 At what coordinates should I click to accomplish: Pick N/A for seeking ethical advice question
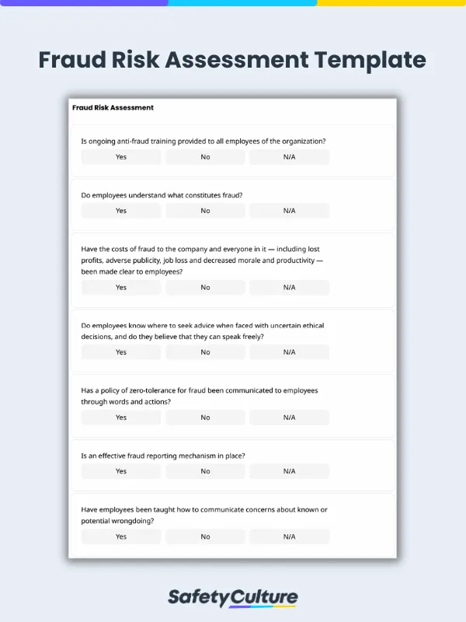(289, 352)
